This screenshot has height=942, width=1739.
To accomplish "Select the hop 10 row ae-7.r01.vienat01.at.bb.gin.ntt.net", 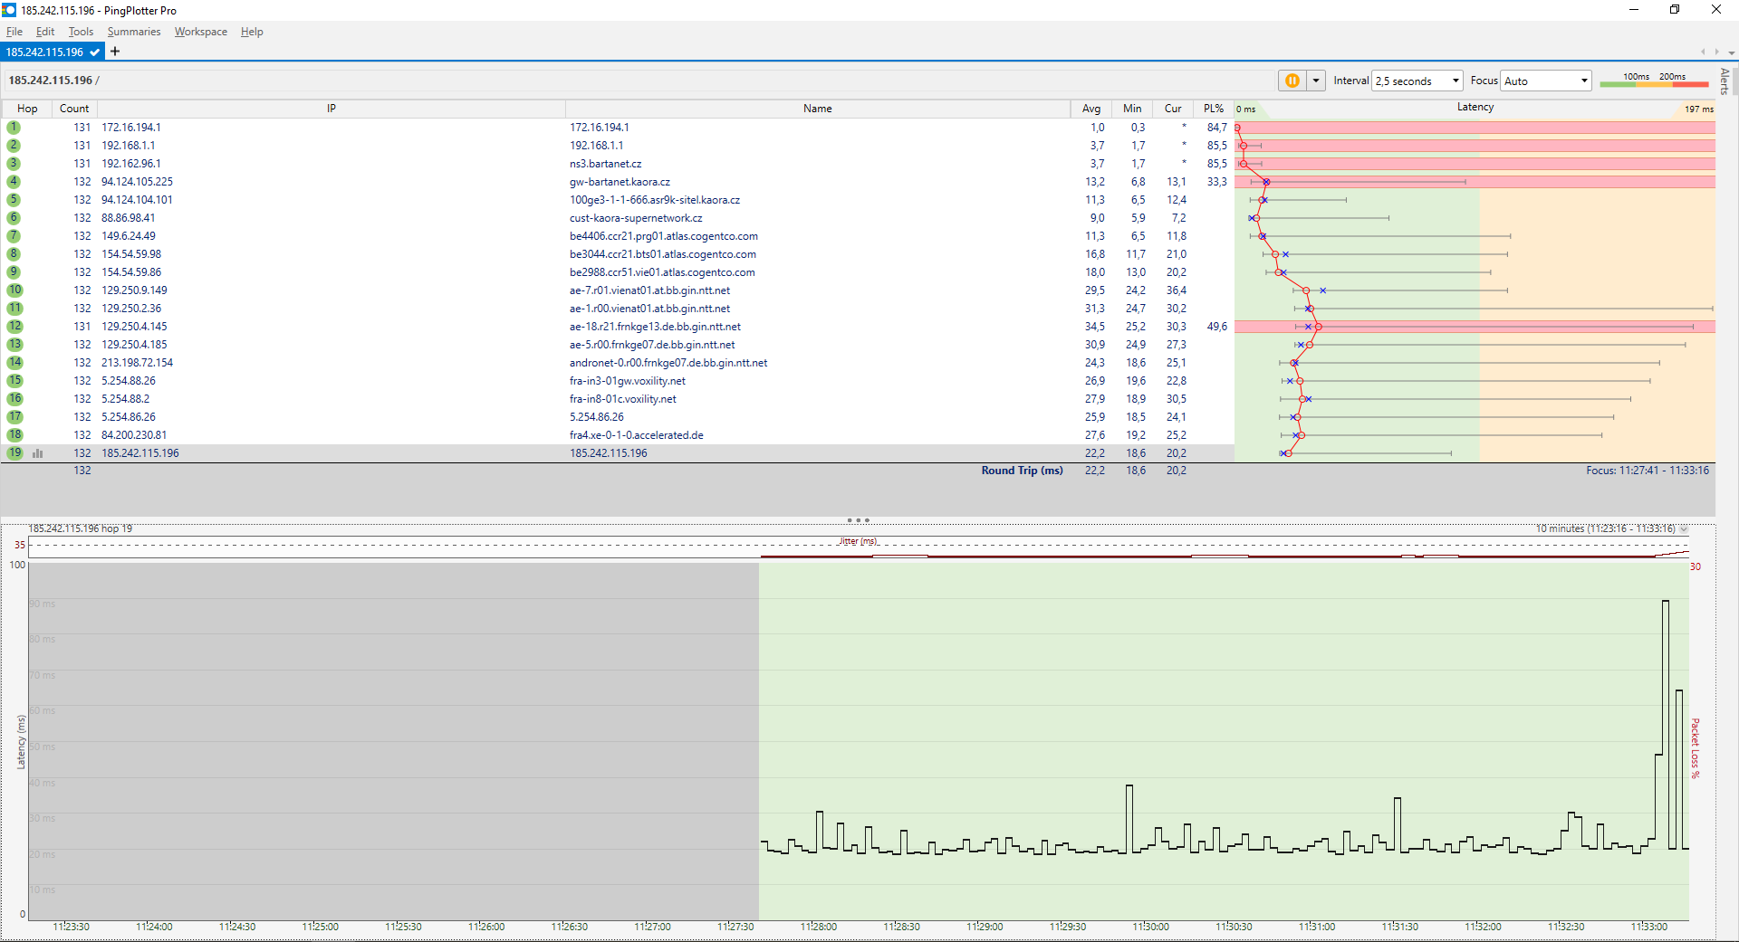I will pyautogui.click(x=649, y=290).
